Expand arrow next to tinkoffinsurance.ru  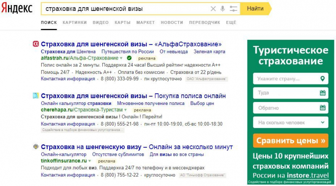tap(89, 161)
